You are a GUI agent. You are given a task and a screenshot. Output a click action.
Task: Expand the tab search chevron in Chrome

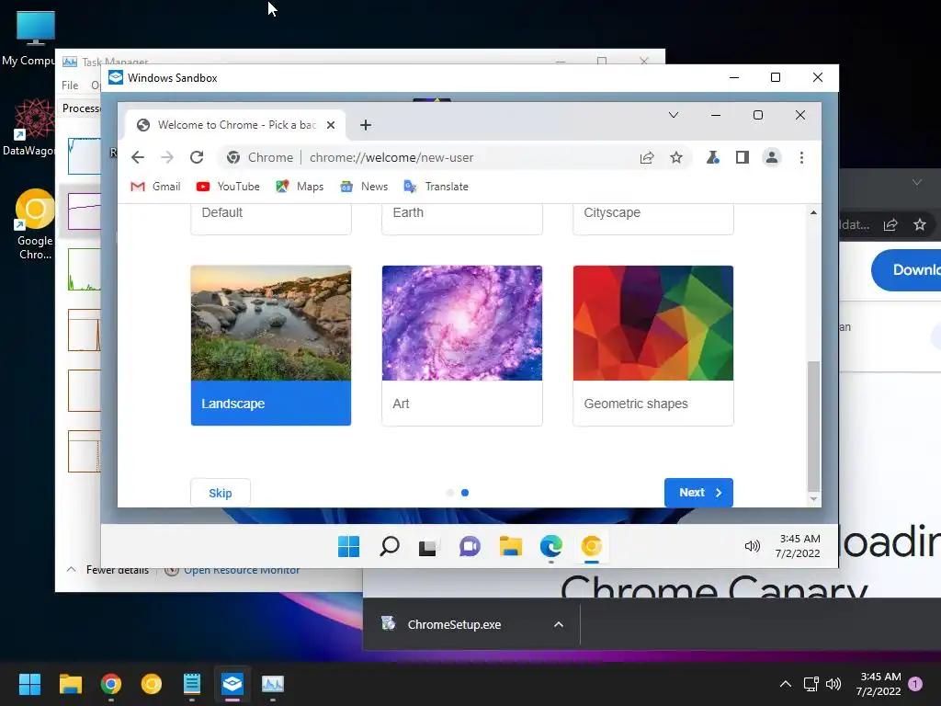point(674,115)
